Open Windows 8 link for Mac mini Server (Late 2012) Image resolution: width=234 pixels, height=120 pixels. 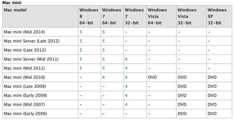81,41
